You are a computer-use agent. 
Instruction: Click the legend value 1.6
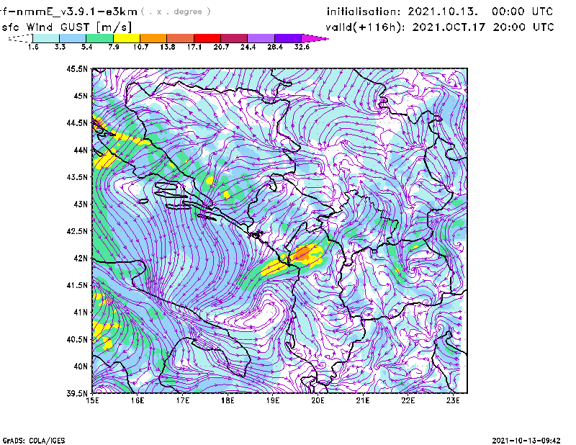(x=33, y=47)
